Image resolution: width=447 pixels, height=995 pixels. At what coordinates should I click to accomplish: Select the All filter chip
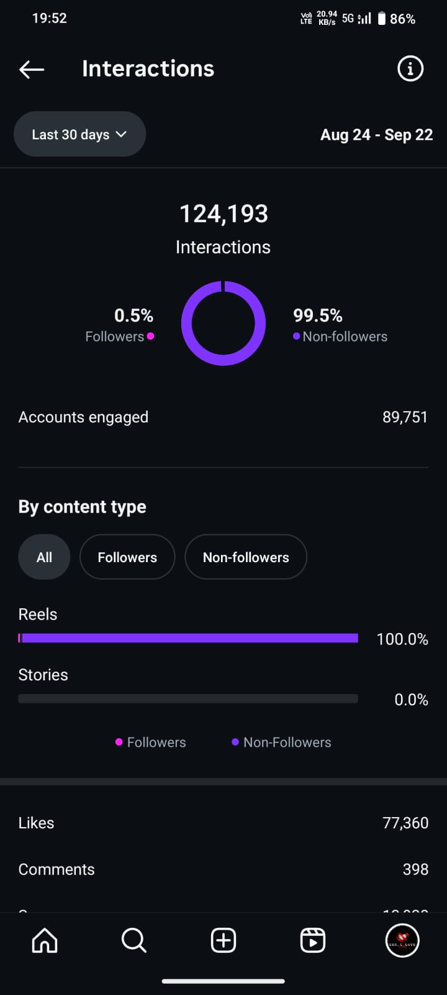coord(44,557)
